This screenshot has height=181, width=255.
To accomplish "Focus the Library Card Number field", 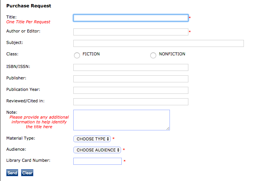I will tap(97, 161).
